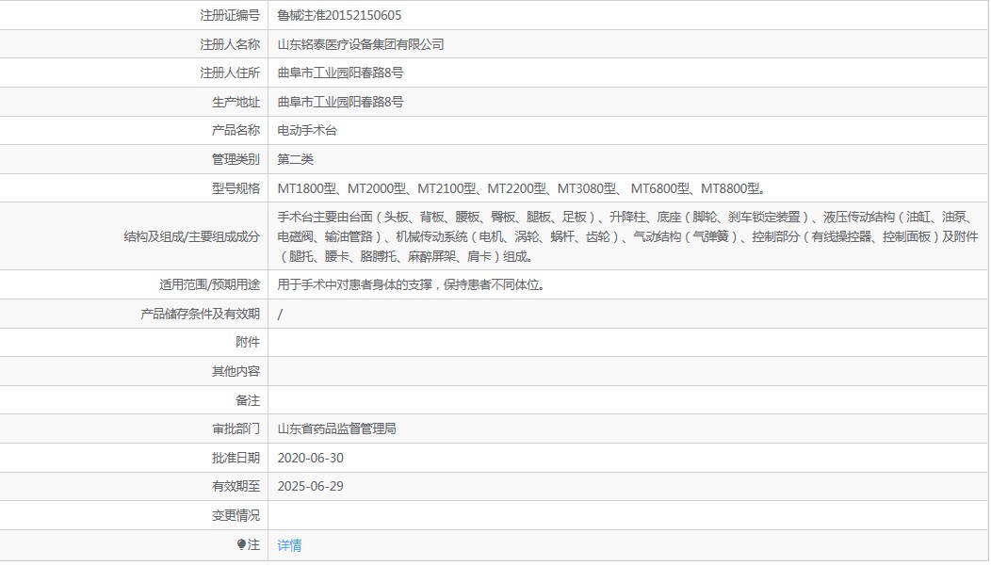Click the 产品名称 label

(236, 131)
